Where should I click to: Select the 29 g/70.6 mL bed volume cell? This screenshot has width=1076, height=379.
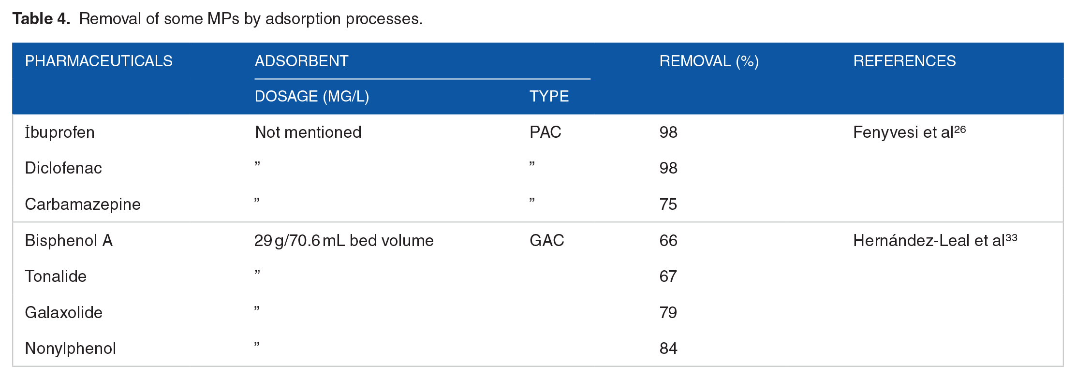(344, 240)
